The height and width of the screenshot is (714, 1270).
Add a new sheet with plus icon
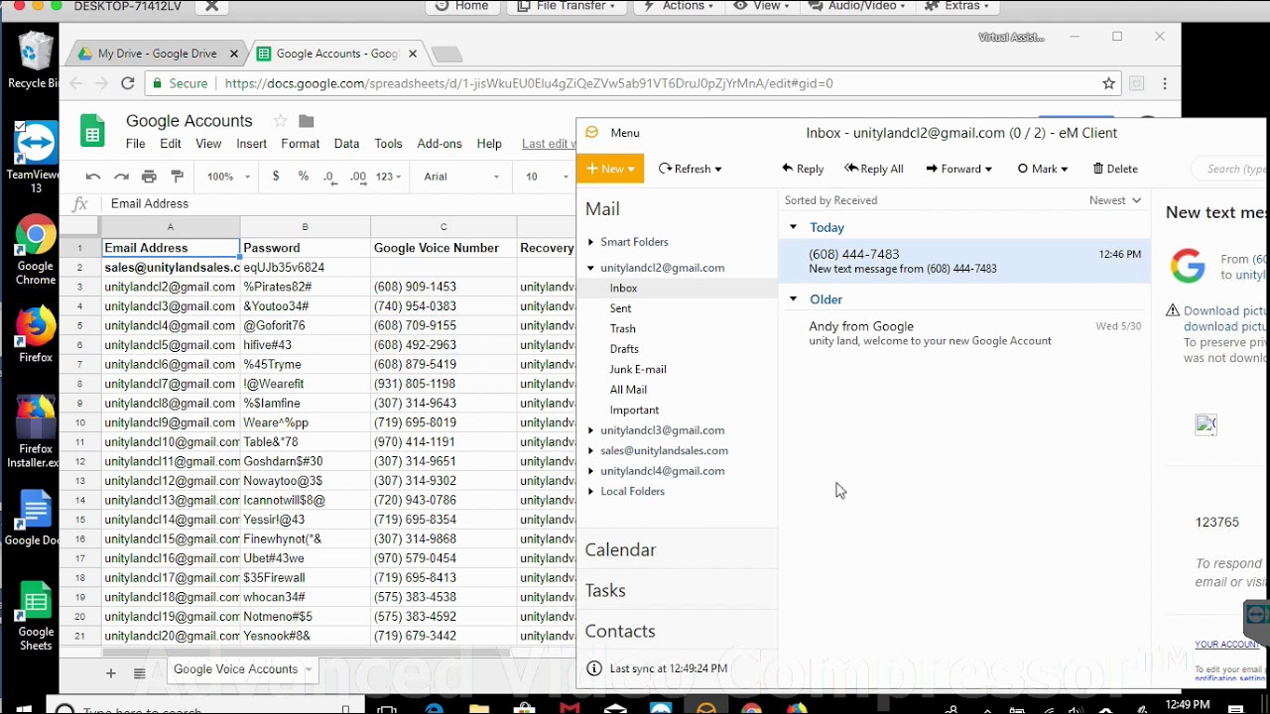coord(111,673)
